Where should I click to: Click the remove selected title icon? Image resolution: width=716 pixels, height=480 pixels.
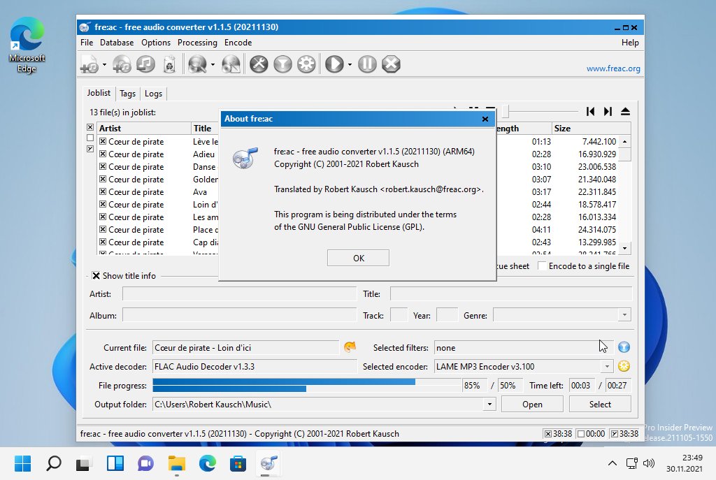click(x=145, y=64)
